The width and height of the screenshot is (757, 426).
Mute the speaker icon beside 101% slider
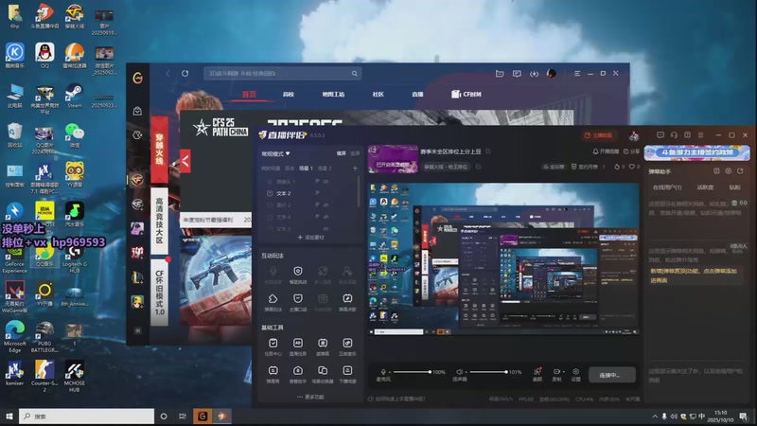(x=459, y=371)
